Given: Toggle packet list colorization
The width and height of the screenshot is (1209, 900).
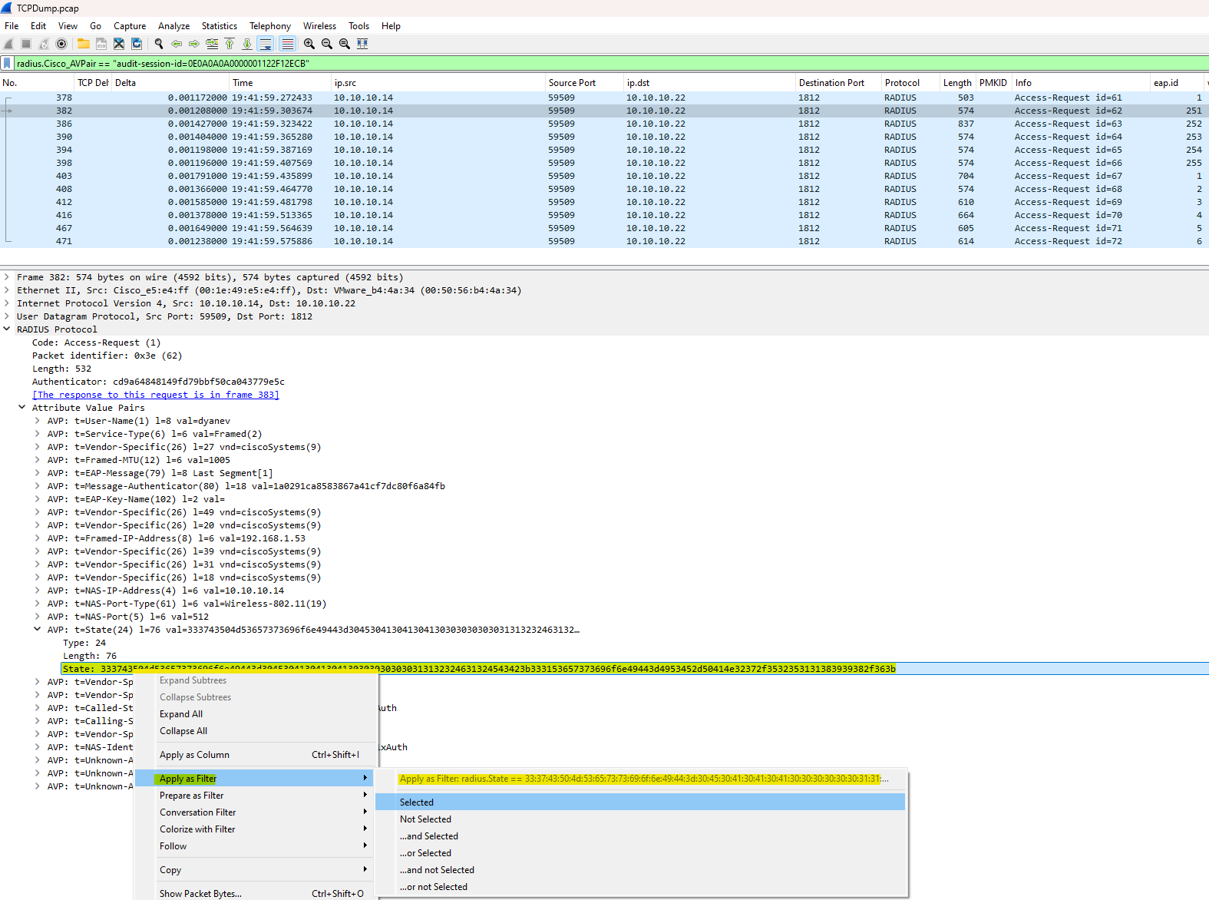Looking at the screenshot, I should (x=287, y=44).
